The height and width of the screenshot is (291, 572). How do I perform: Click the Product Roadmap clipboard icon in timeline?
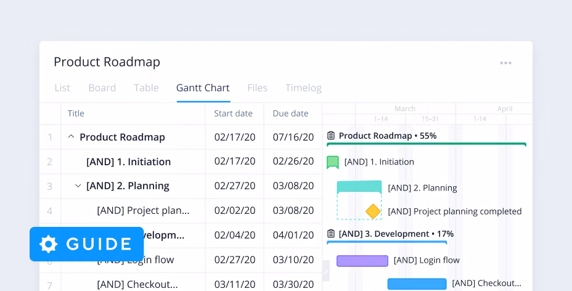331,136
